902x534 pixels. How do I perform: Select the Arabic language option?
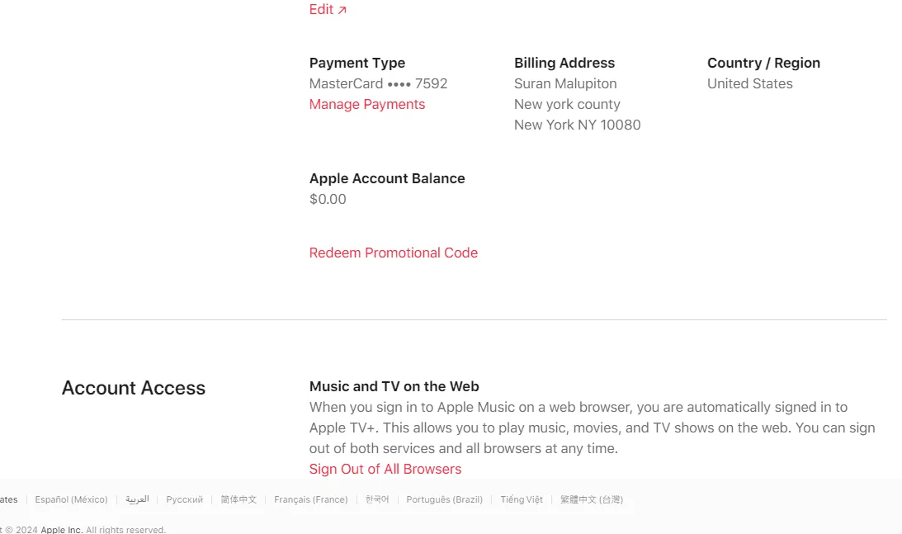137,499
